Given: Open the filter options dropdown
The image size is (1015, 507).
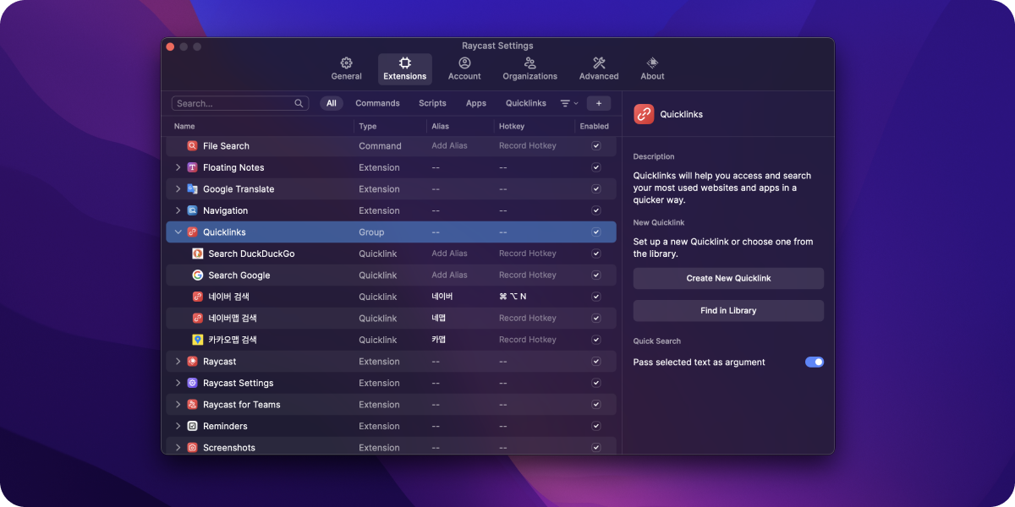Looking at the screenshot, I should [x=569, y=103].
